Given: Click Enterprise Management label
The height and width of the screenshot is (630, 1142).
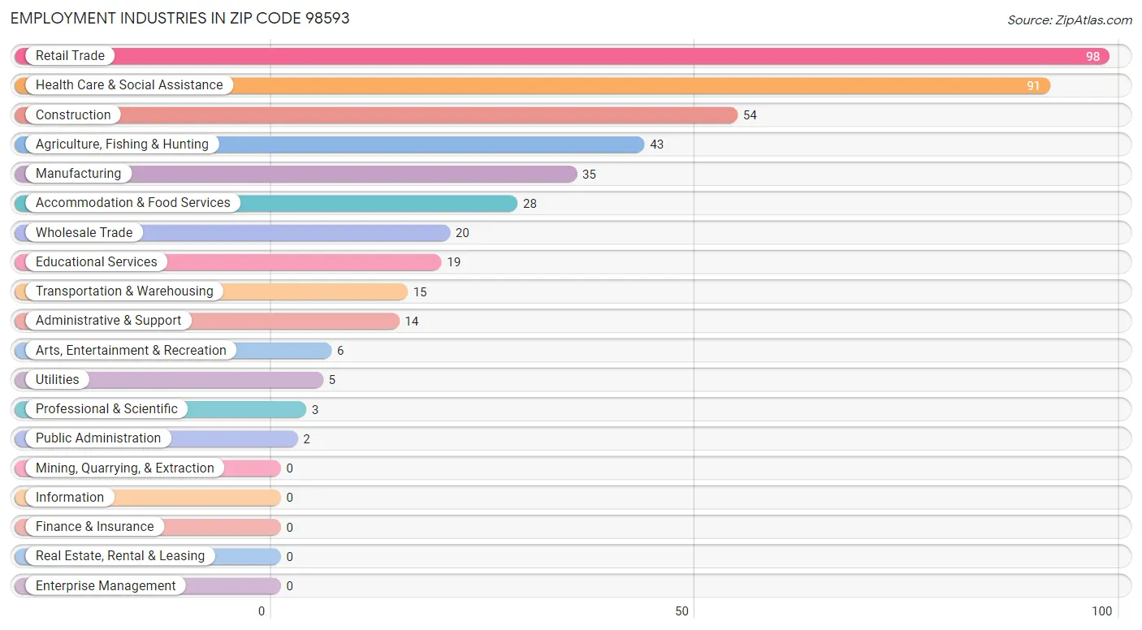Looking at the screenshot, I should pos(106,586).
